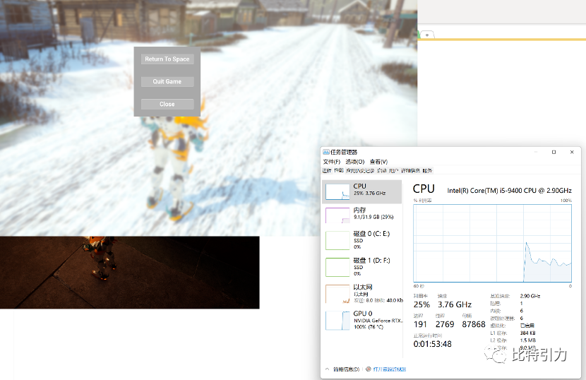Open the 查看(V) menu

tap(378, 162)
